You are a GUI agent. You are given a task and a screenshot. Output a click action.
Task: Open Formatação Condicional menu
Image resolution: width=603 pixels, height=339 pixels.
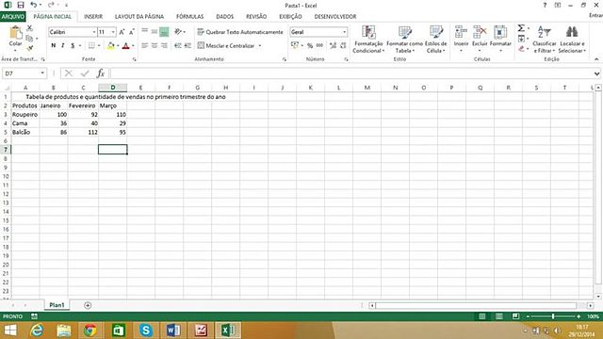[x=368, y=40]
